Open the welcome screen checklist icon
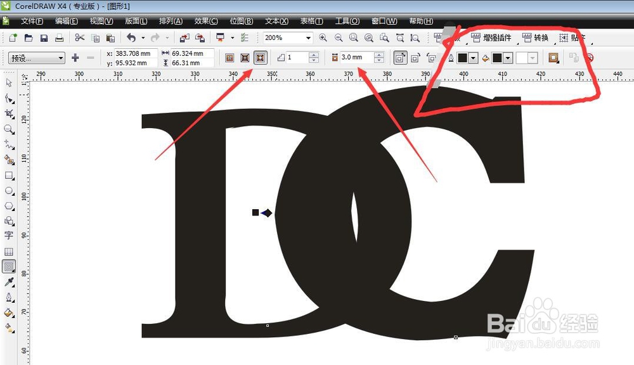634x365 pixels. 244,38
